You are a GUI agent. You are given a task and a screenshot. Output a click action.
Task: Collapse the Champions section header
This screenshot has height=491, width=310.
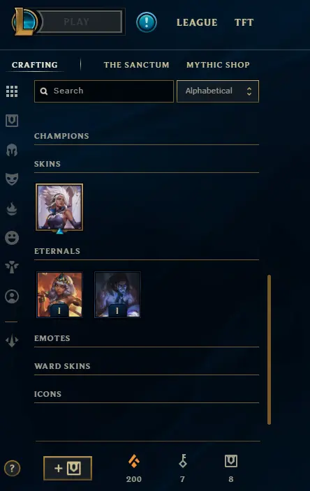[x=147, y=136]
